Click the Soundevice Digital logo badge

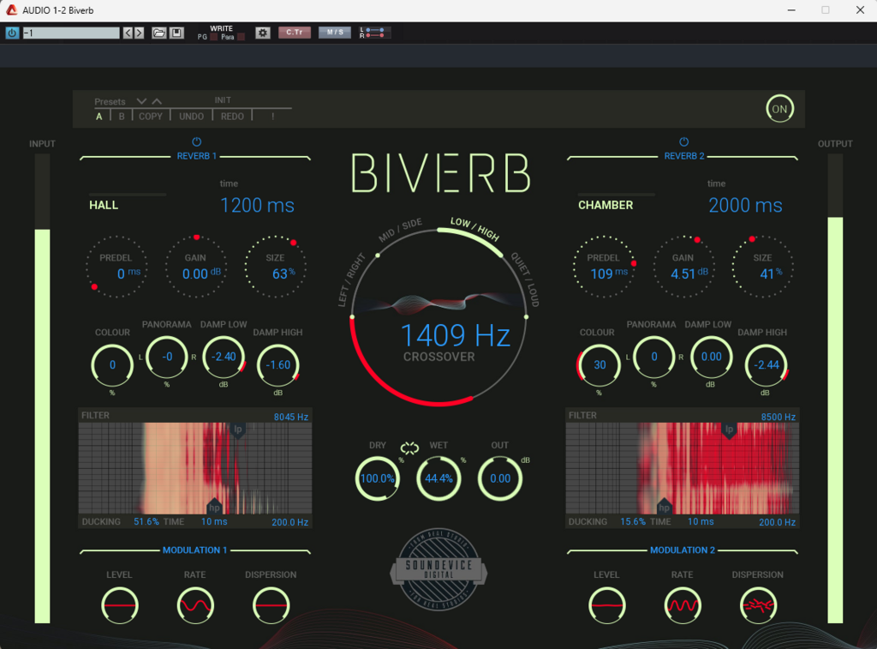click(438, 569)
